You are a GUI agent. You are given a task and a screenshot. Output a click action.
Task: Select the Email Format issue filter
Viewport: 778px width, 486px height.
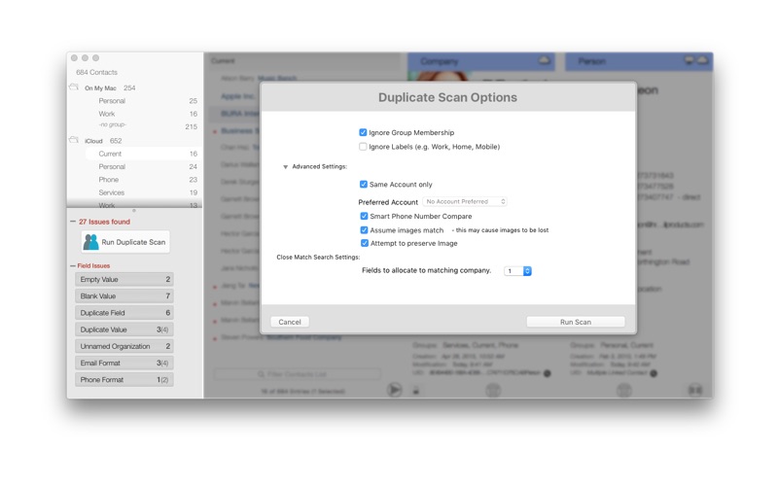(124, 363)
